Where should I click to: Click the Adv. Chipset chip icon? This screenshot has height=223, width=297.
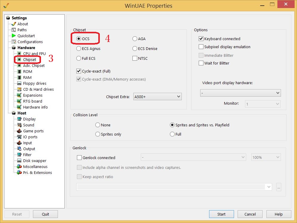tap(19, 66)
